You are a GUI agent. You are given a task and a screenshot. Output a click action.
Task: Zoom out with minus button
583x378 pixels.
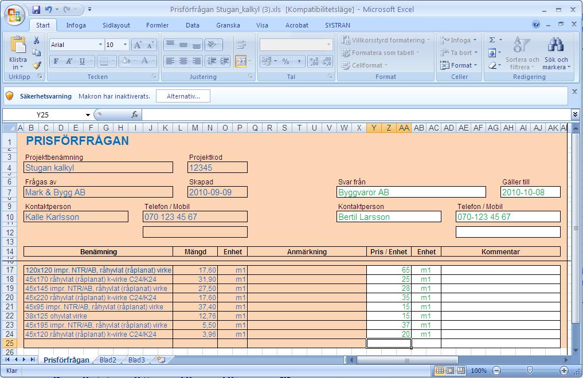click(x=496, y=370)
